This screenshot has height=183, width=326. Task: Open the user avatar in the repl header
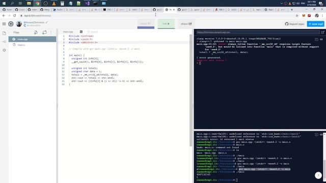pyautogui.click(x=19, y=24)
